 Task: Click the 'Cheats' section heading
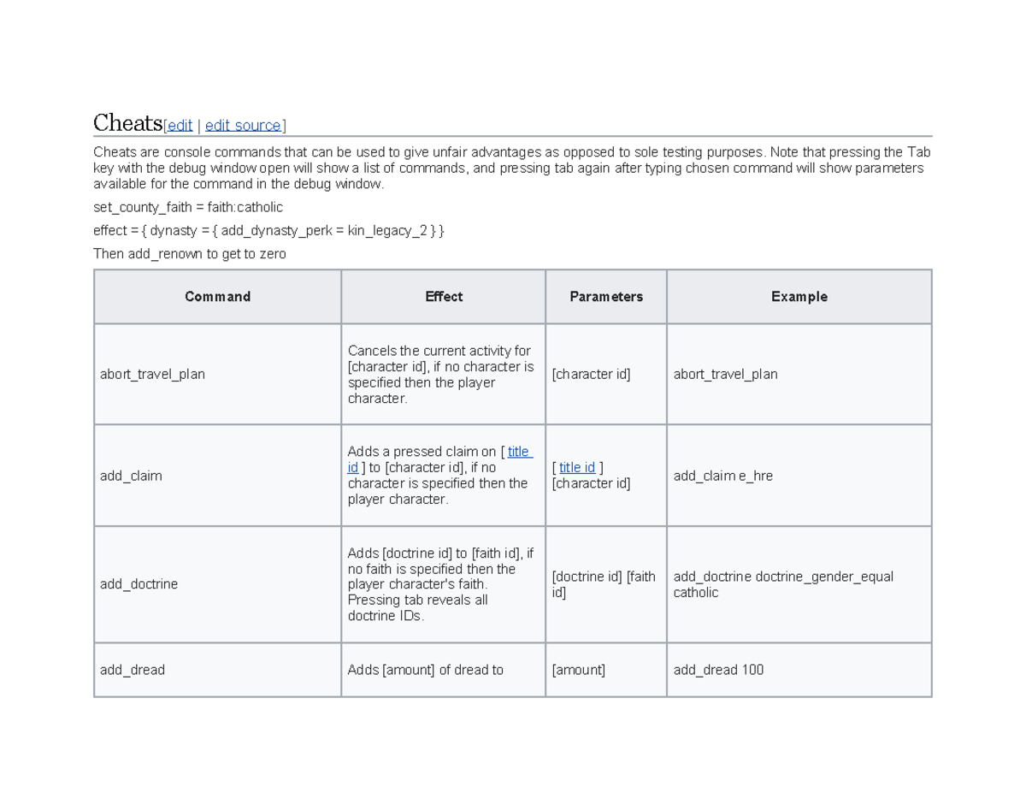[x=127, y=123]
